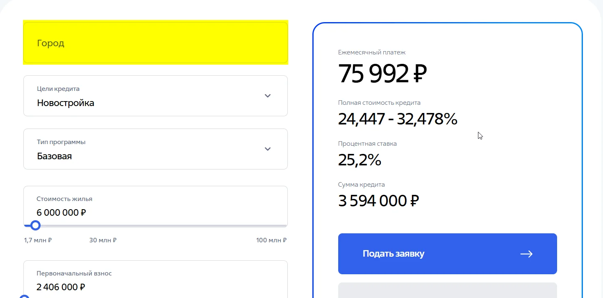This screenshot has width=603, height=298.
Task: Click the arrow icon in Подать заявку
Action: point(526,254)
